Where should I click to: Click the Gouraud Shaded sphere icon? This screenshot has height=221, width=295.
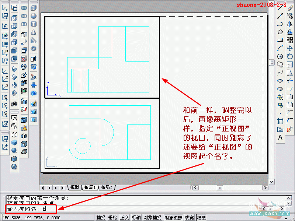click(x=14, y=150)
